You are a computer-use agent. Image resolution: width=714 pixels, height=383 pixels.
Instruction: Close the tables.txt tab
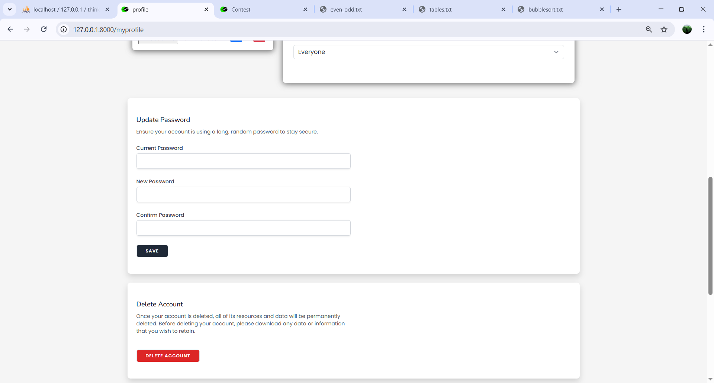click(x=503, y=10)
